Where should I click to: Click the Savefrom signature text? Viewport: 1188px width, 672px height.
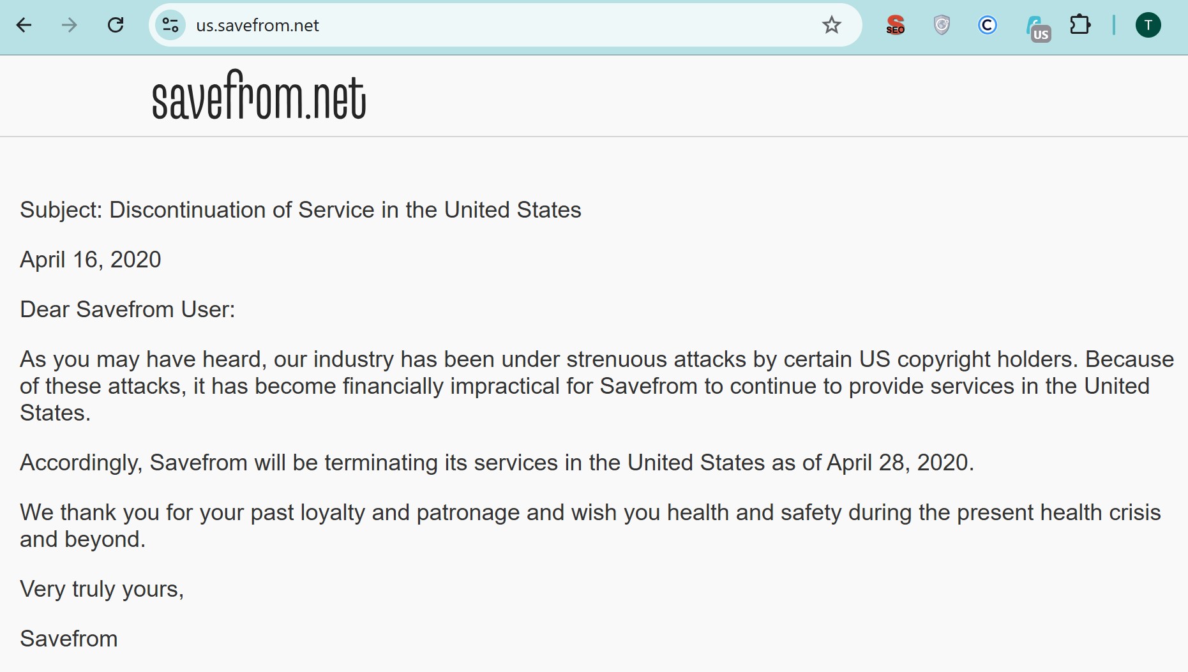pyautogui.click(x=69, y=639)
